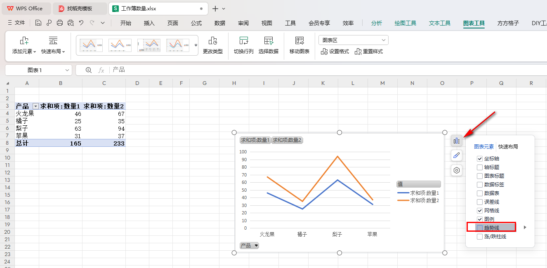
Task: Select the fourth smooth-line chart style
Action: coord(178,45)
